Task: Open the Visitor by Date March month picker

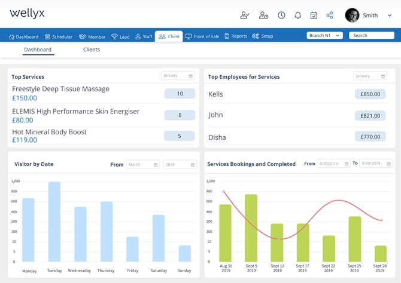Action: coord(142,165)
